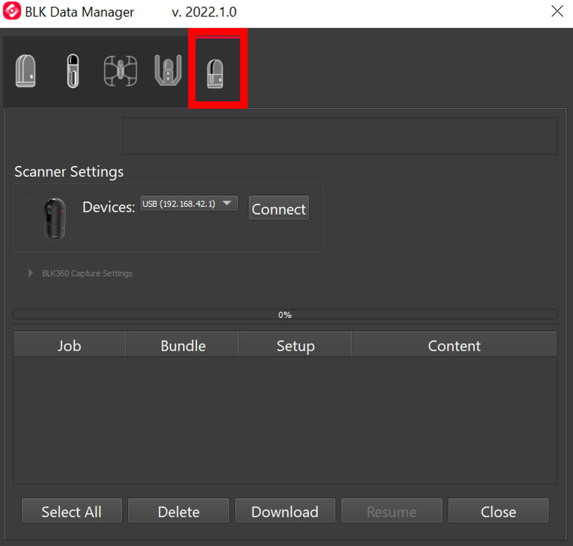This screenshot has height=546, width=573.
Task: Click the Bundle column header
Action: pyautogui.click(x=182, y=345)
